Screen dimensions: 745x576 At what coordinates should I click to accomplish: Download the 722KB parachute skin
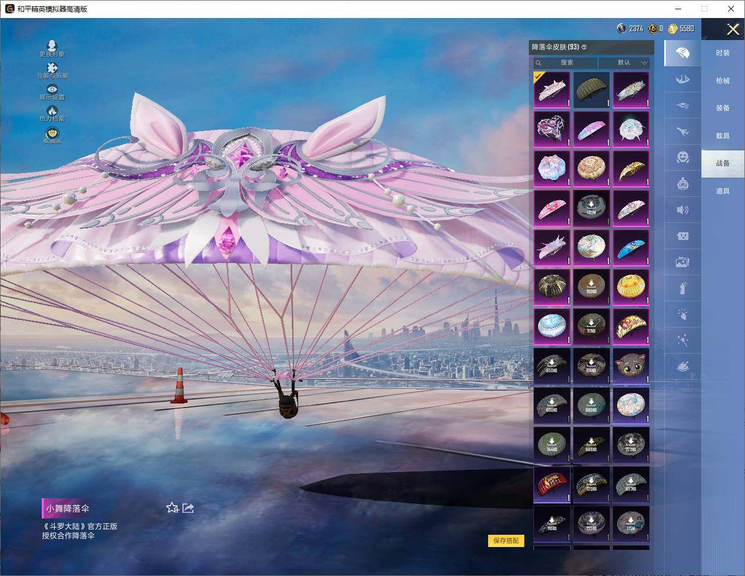[631, 445]
